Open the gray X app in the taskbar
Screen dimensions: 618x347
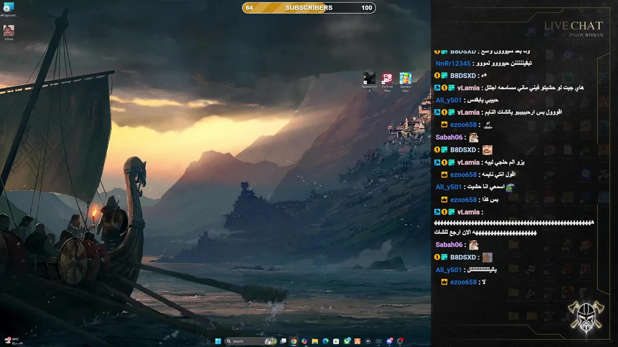tap(379, 341)
